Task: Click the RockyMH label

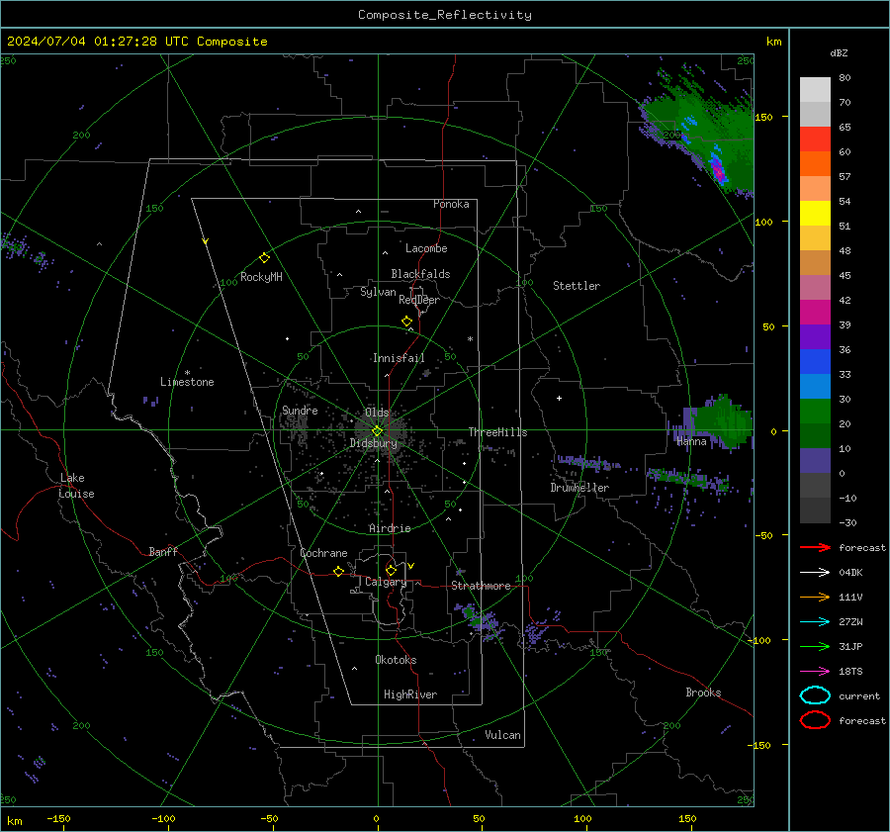Action: 261,277
